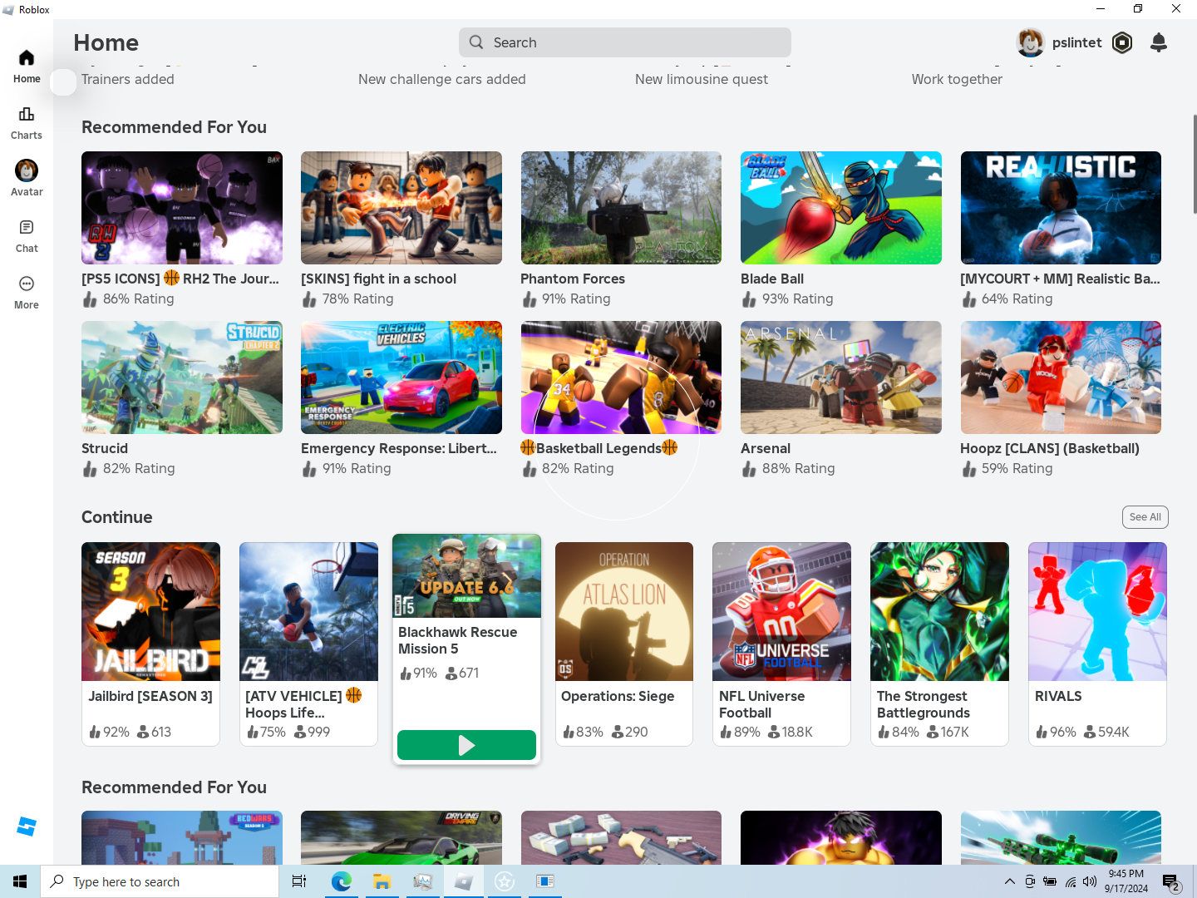The height and width of the screenshot is (898, 1197).
Task: Open the Hoopz CLANS Basketball thumbnail
Action: [x=1061, y=377]
